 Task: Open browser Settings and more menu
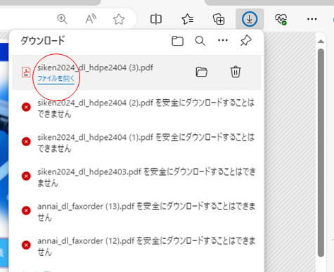coord(312,19)
